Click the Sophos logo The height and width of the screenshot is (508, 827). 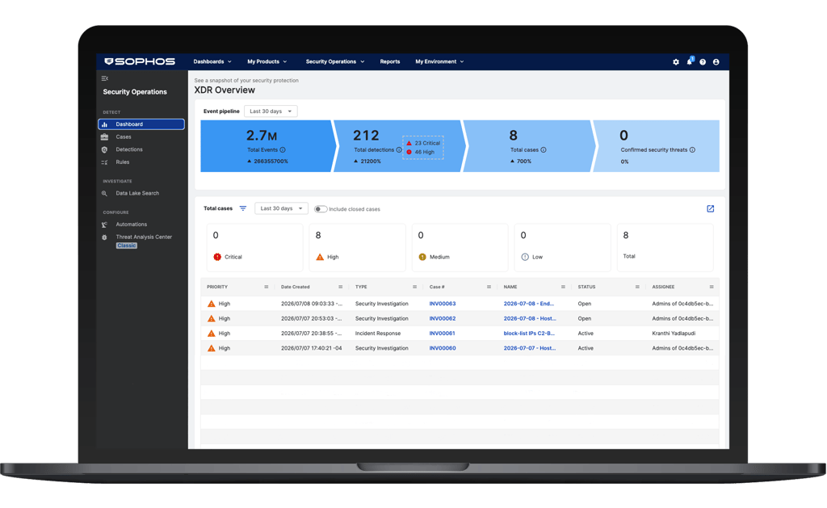140,61
